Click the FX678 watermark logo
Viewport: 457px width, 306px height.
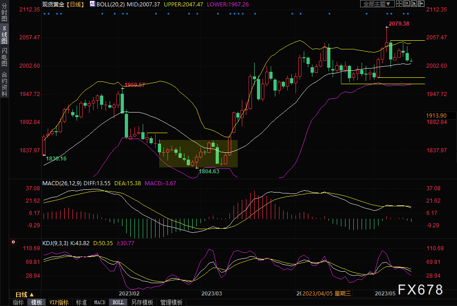pyautogui.click(x=420, y=290)
